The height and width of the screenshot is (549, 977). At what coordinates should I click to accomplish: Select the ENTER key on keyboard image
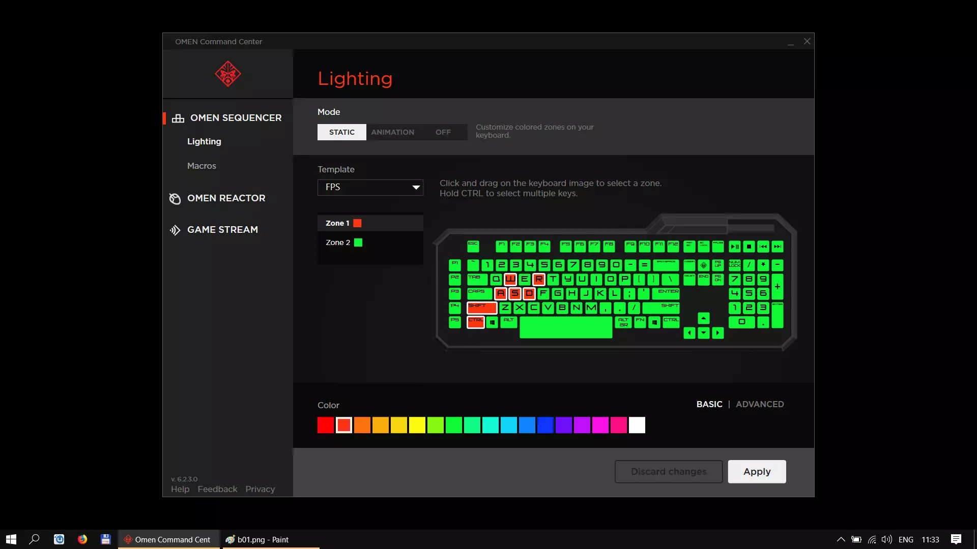(666, 293)
